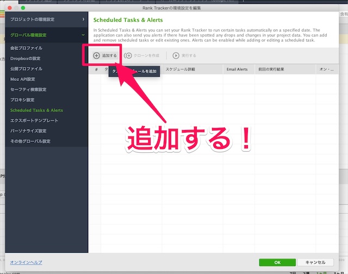Viewport: 348px width, 274px height.
Task: Expand プロジェクトの環境設定 chevron arrow
Action: tap(83, 20)
